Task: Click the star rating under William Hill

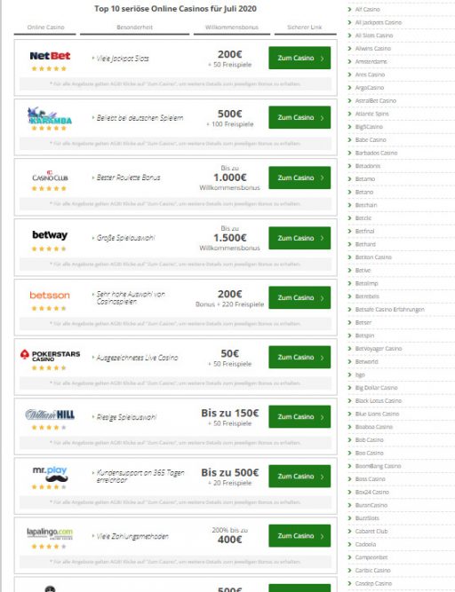Action: pos(49,428)
